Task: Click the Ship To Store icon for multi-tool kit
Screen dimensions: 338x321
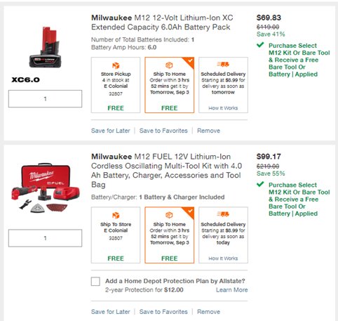Action: pos(116,216)
